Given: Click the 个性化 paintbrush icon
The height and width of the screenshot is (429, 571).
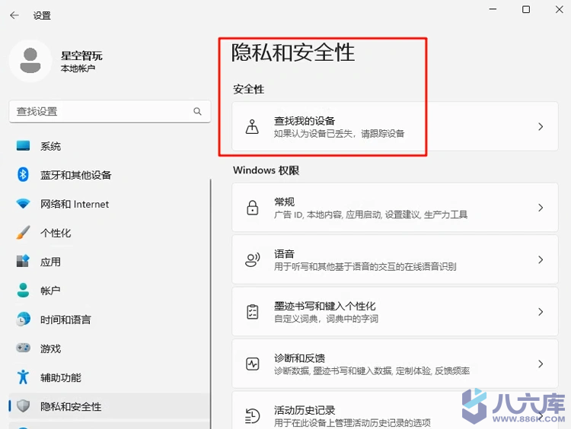Looking at the screenshot, I should click(24, 233).
